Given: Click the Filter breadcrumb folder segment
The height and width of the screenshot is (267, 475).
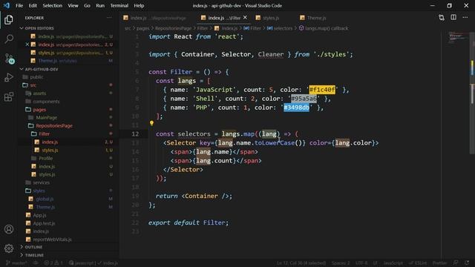Looking at the screenshot, I should click(203, 28).
